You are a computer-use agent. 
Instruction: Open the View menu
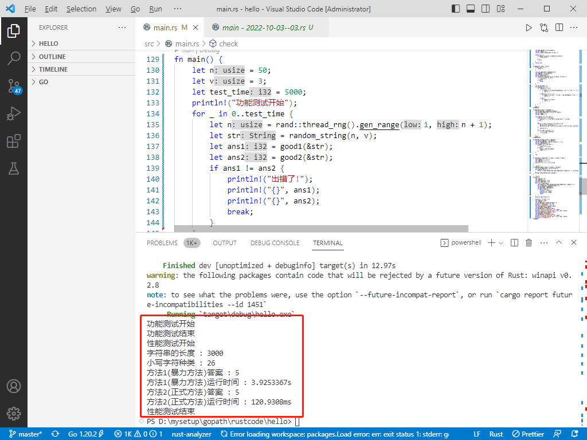pos(113,9)
